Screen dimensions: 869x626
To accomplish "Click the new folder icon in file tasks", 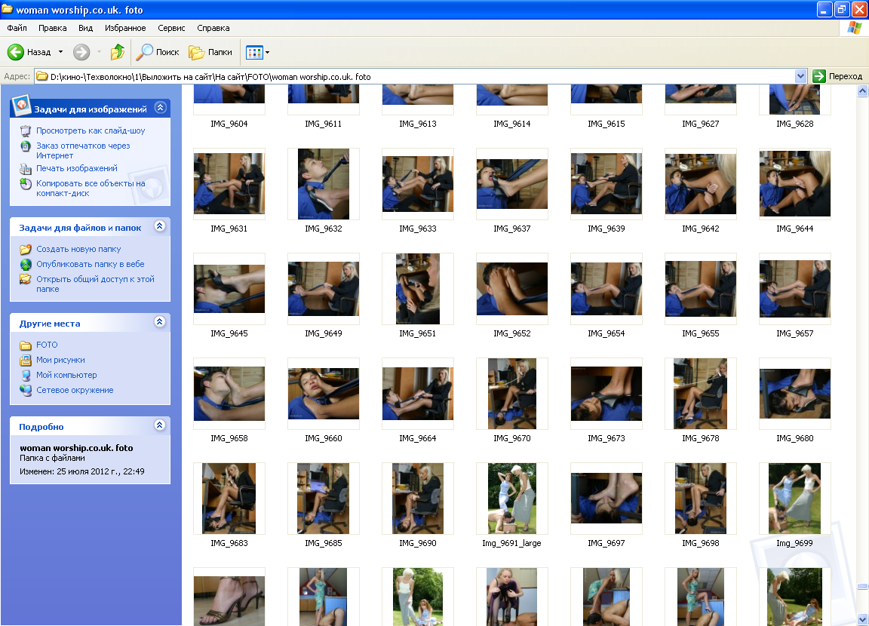I will pos(26,250).
